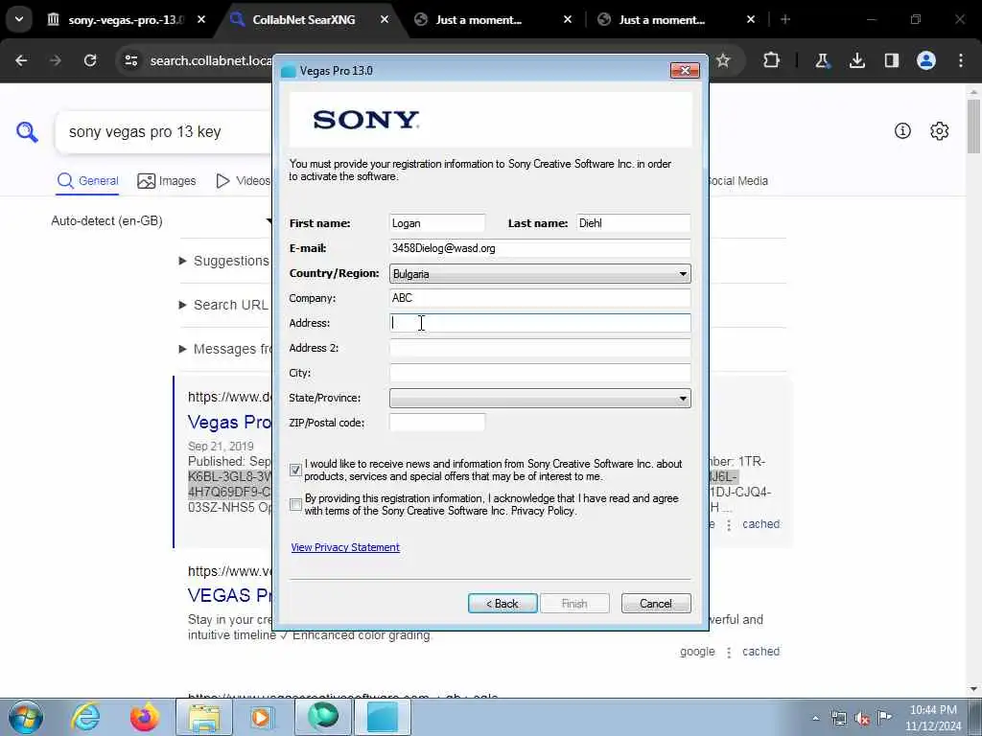This screenshot has height=736, width=982.
Task: Open the cached link of first result
Action: click(760, 524)
